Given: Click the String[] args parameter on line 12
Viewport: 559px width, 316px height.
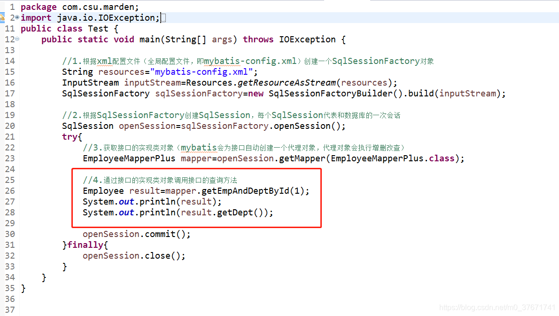Looking at the screenshot, I should click(199, 39).
